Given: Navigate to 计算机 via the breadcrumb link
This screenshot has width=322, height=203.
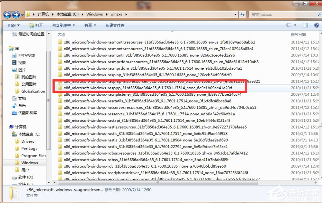Looking at the screenshot, I should pos(42,14).
